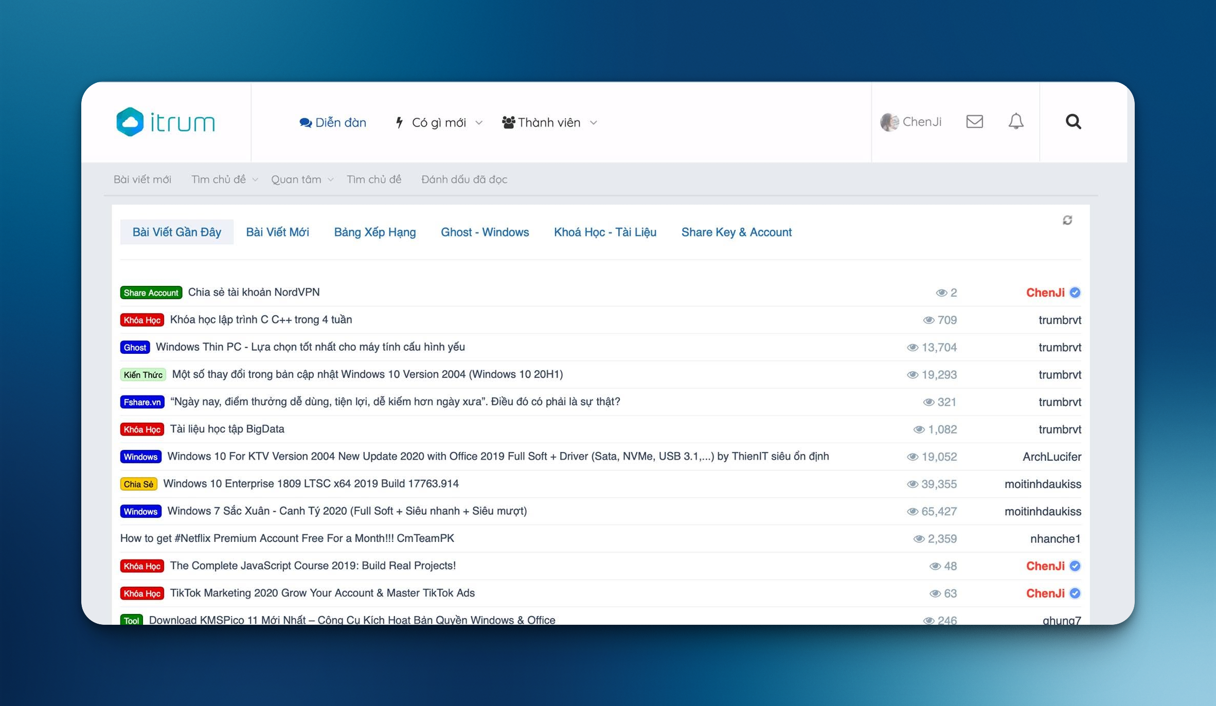Open the Thành viên menu
Image resolution: width=1216 pixels, height=706 pixels.
pyautogui.click(x=549, y=122)
